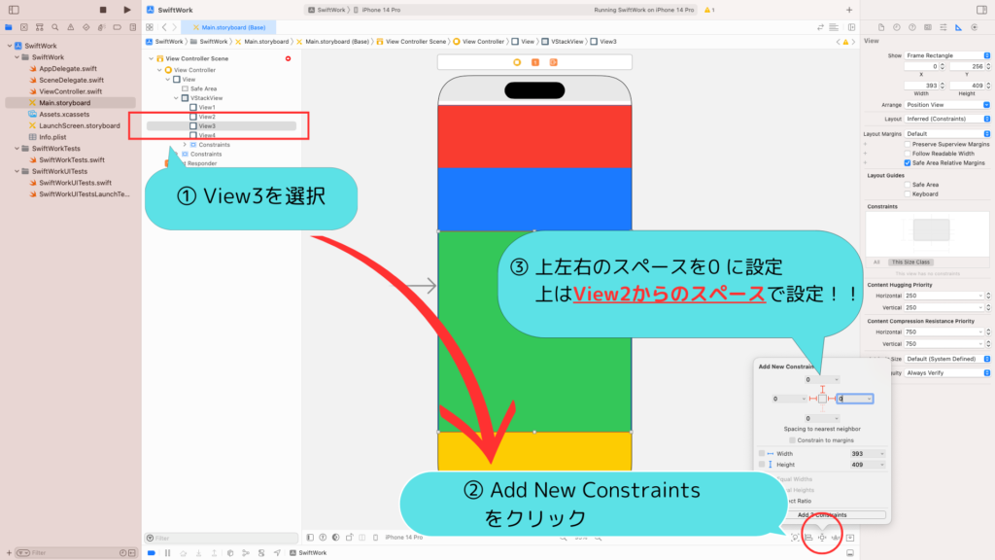Show the Project navigator

pyautogui.click(x=8, y=27)
